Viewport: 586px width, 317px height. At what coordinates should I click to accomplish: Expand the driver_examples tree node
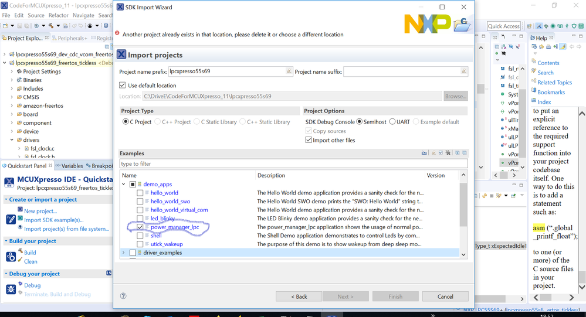click(124, 253)
